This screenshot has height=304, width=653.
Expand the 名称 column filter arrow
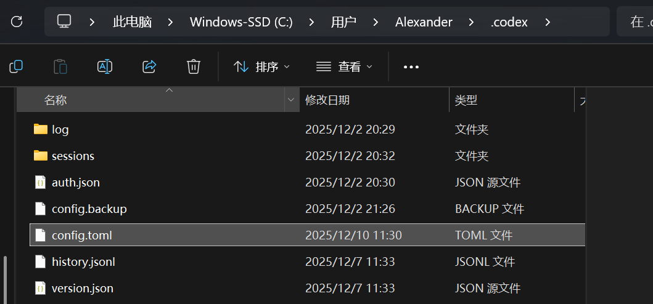click(x=292, y=100)
